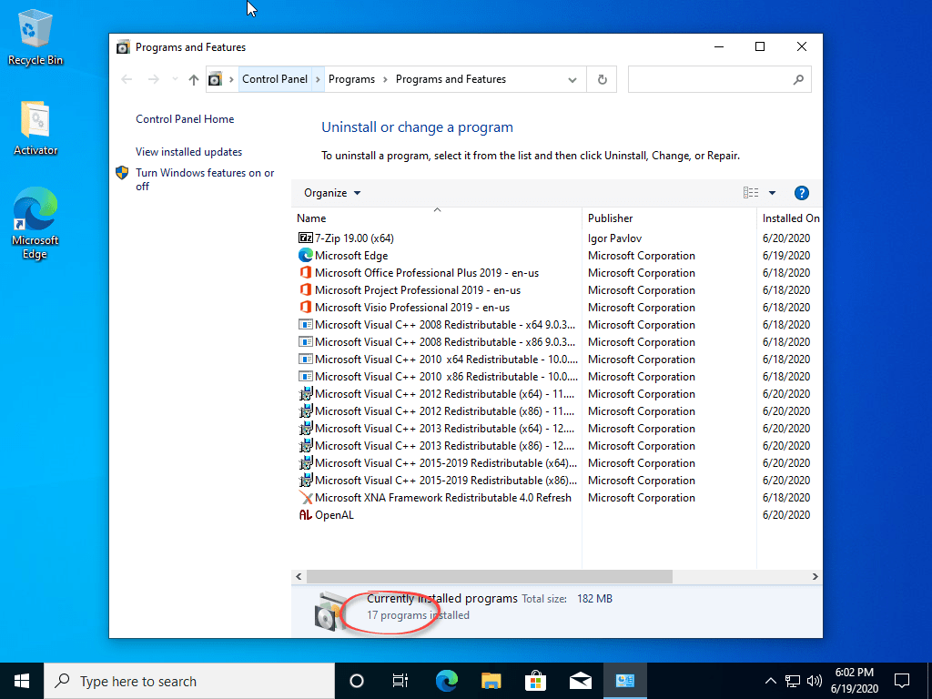Screen dimensions: 932x699
Task: Click the taskbar Type here to search box
Action: click(x=189, y=681)
